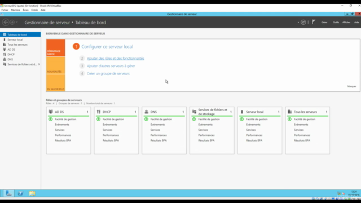Open navigation history dropdown arrow
361x203 pixels.
(16, 23)
